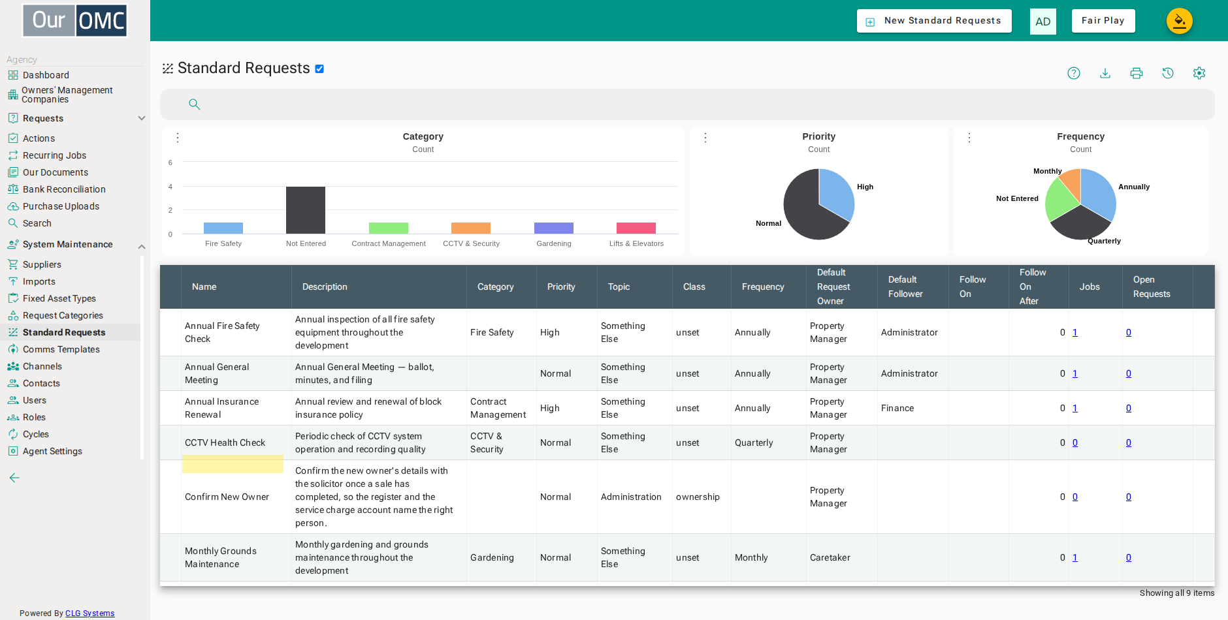Open Jobs link for Annual Fire Safety Check

(x=1075, y=332)
